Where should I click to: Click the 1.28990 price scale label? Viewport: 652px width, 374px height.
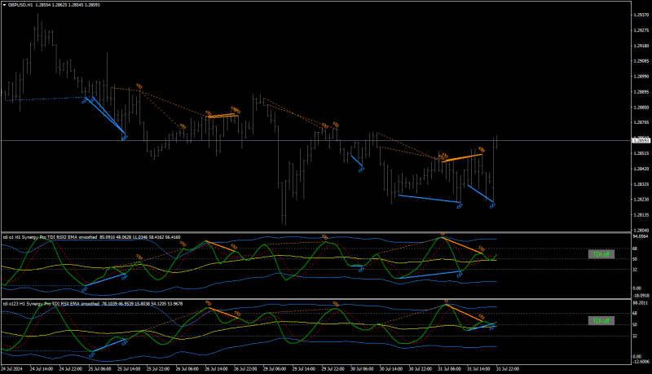641,77
